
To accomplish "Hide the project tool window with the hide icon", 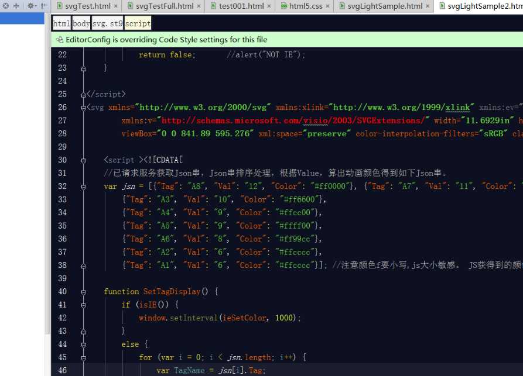I will coord(44,6).
